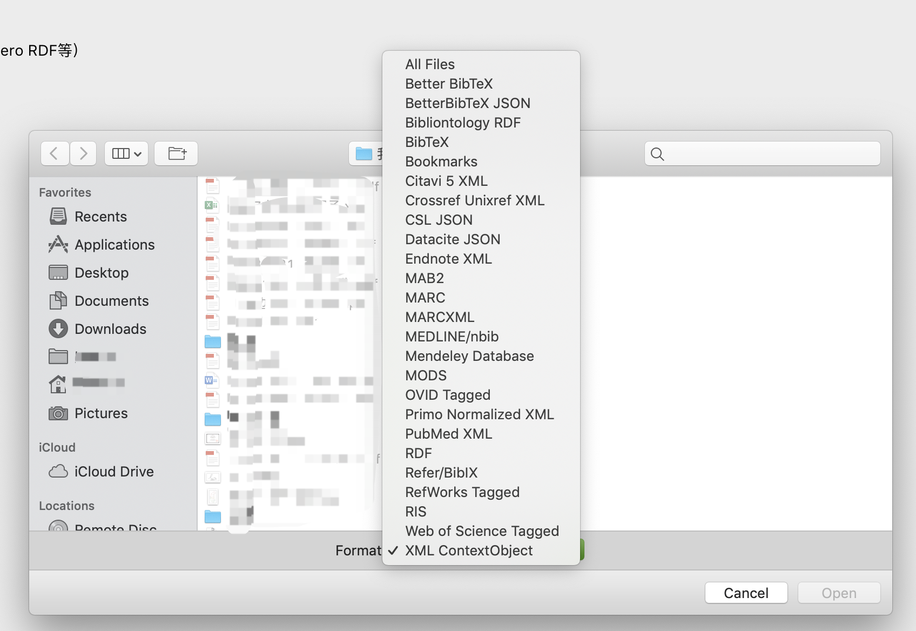Screen dimensions: 916x631
Task: Choose Datacite JSON format
Action: [481, 239]
